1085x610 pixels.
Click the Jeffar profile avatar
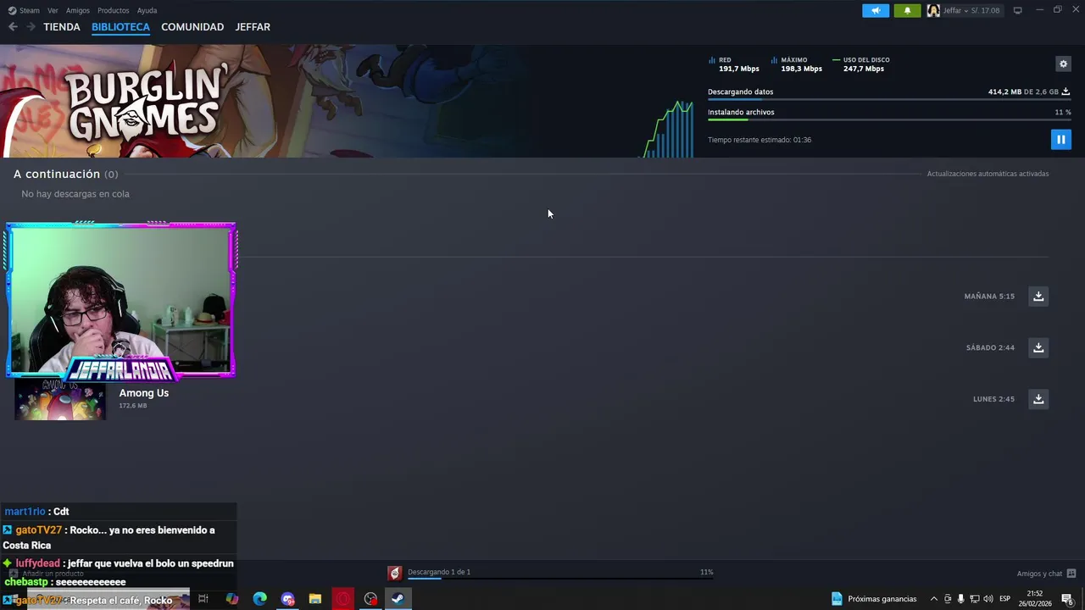coord(933,10)
